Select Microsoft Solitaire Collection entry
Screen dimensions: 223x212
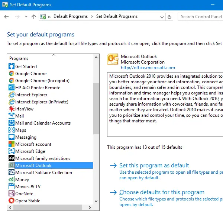(51, 173)
